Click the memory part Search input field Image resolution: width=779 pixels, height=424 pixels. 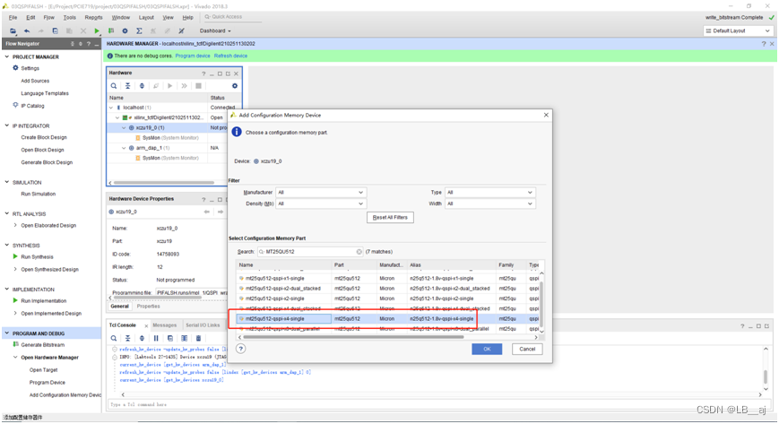point(310,252)
